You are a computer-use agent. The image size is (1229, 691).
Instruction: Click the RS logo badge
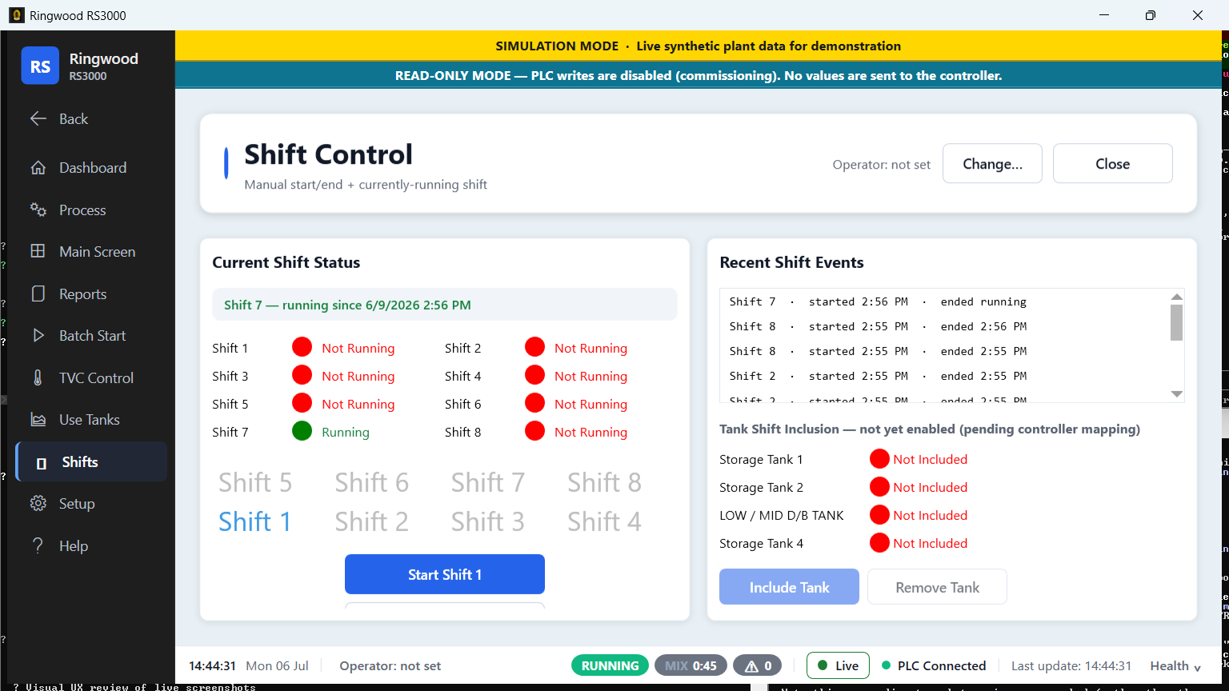[40, 66]
